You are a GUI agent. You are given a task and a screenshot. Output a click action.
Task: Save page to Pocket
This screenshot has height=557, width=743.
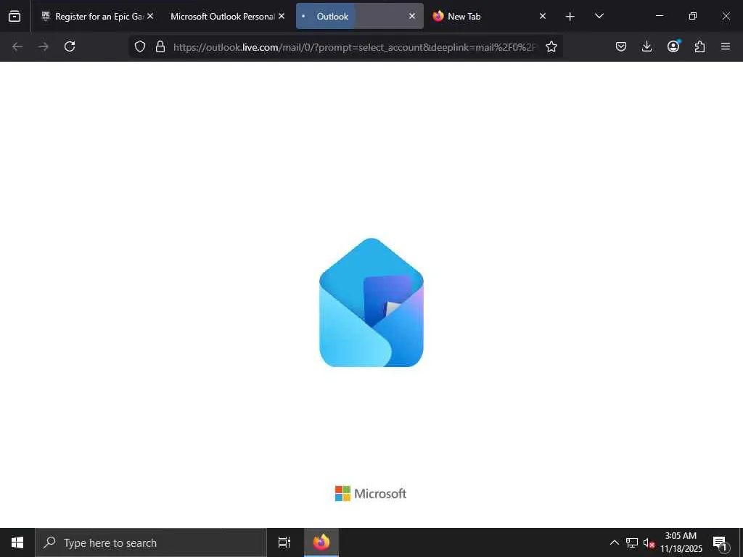[621, 46]
